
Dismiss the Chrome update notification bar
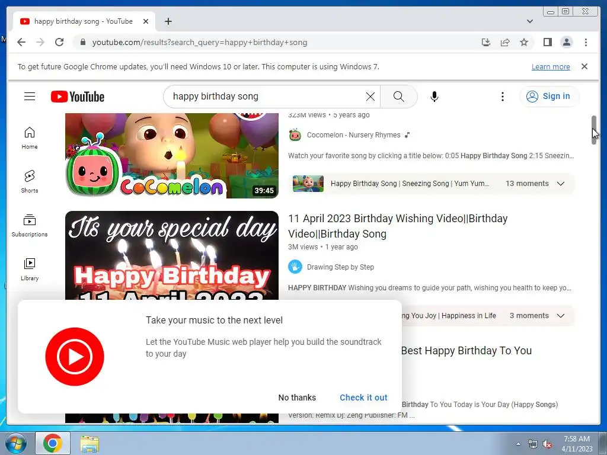584,66
